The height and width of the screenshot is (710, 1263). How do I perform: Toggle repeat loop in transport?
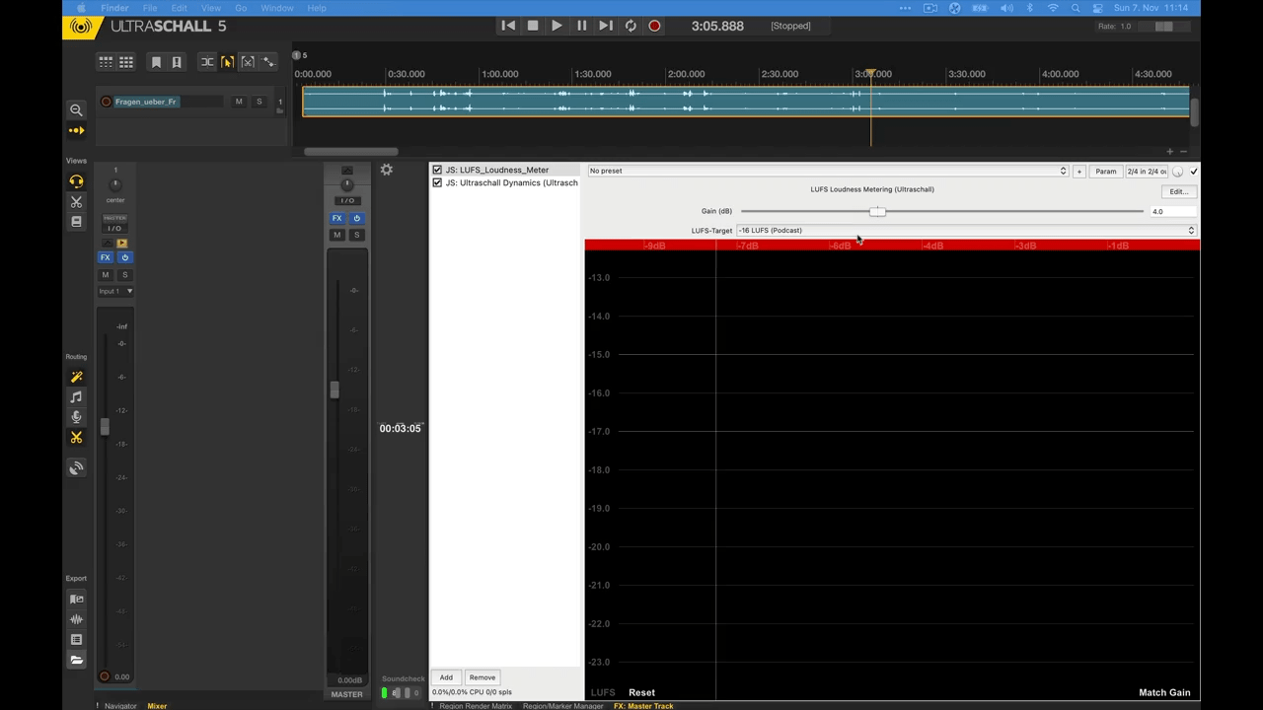click(631, 26)
